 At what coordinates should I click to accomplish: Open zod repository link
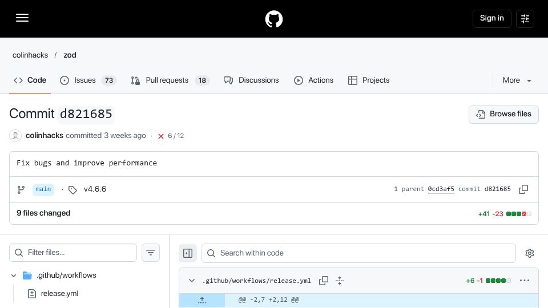click(x=70, y=55)
